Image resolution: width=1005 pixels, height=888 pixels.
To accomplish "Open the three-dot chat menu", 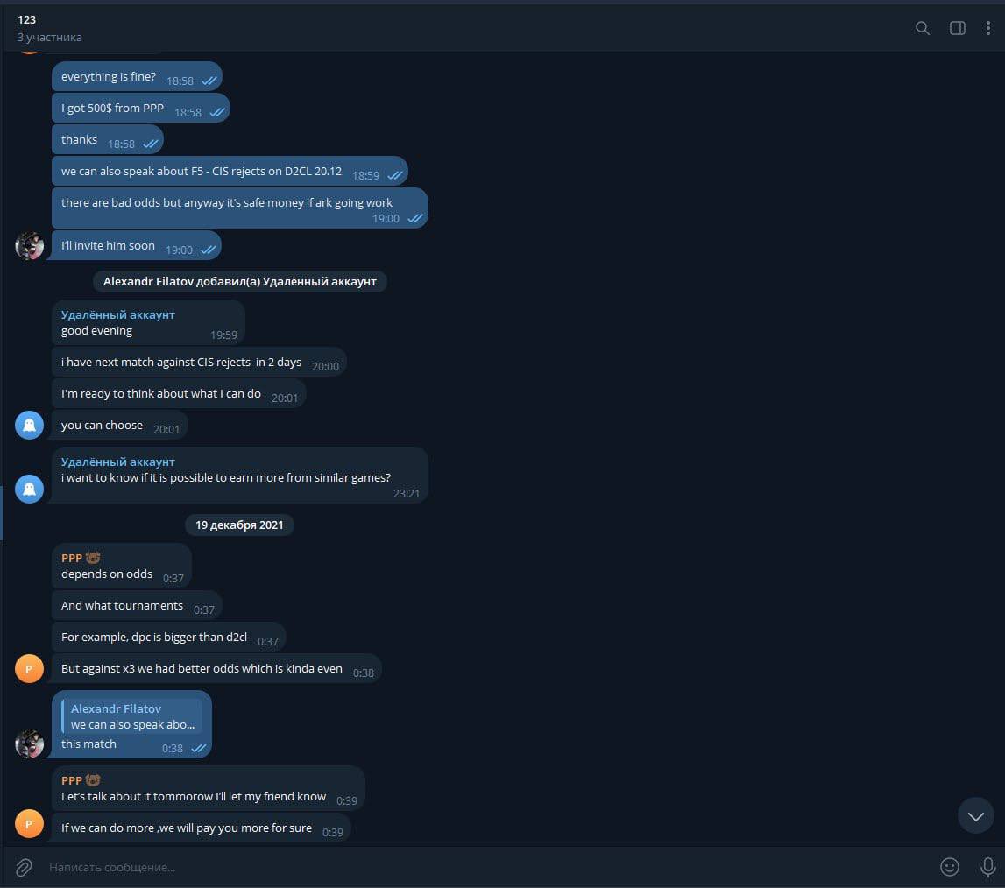I will [x=987, y=28].
